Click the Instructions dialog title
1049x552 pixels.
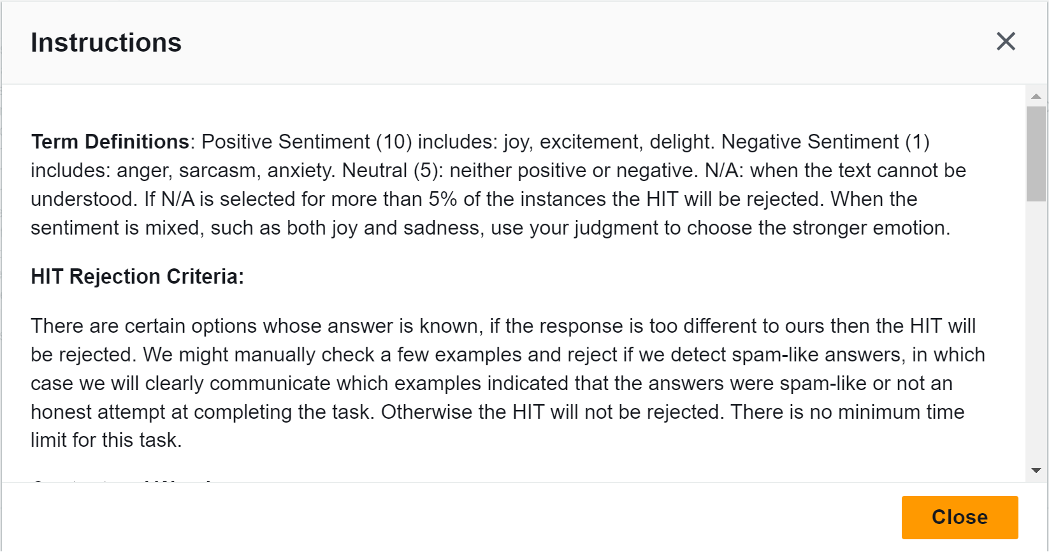(x=106, y=43)
